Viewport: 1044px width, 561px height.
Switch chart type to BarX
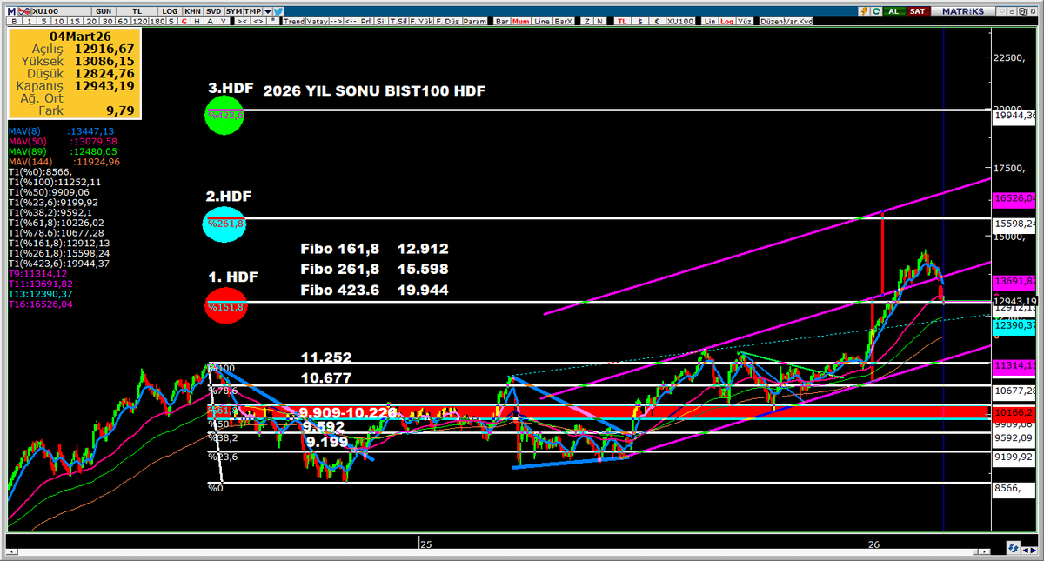564,21
